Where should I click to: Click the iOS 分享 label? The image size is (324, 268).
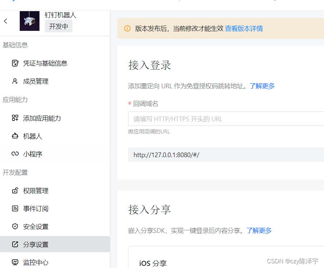coord(153,263)
